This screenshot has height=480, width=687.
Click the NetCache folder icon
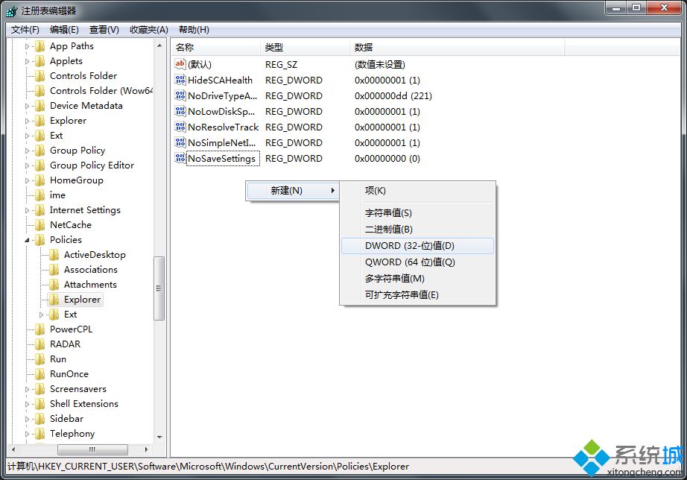pos(40,225)
